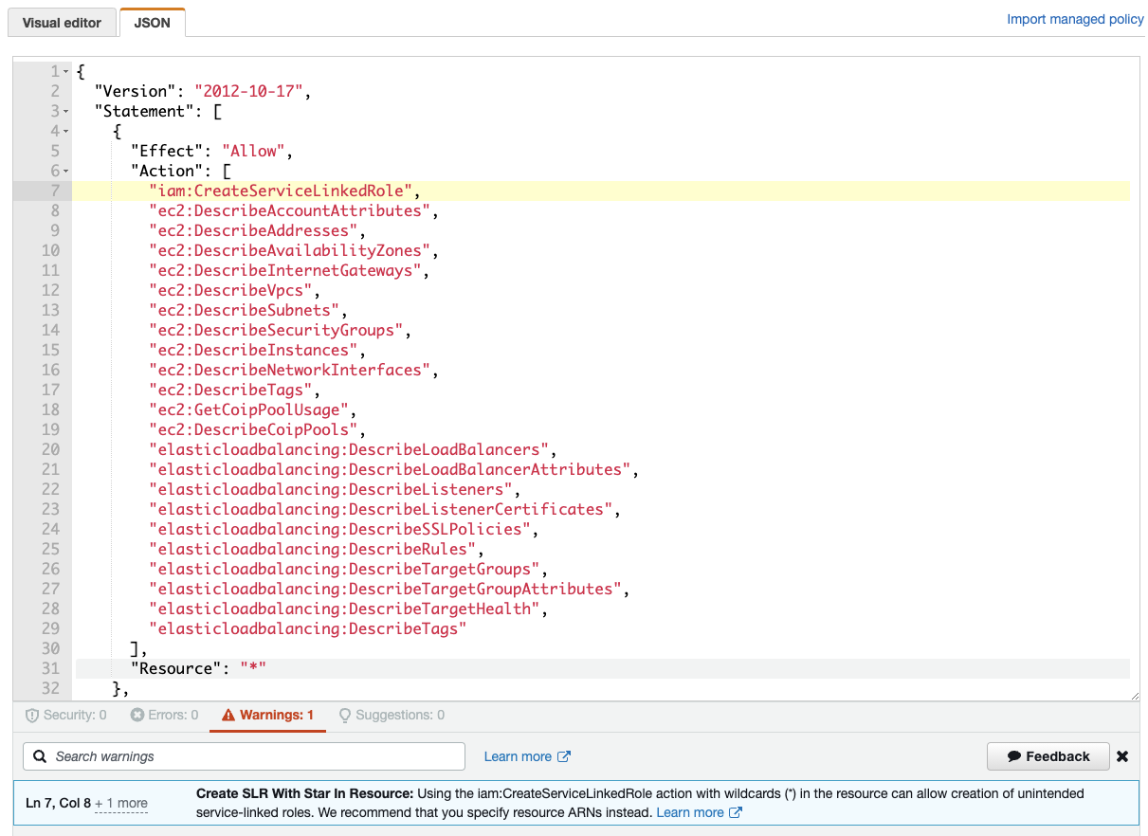Viewport: 1148px width, 836px height.
Task: Open the Security findings tab
Action: pos(65,715)
